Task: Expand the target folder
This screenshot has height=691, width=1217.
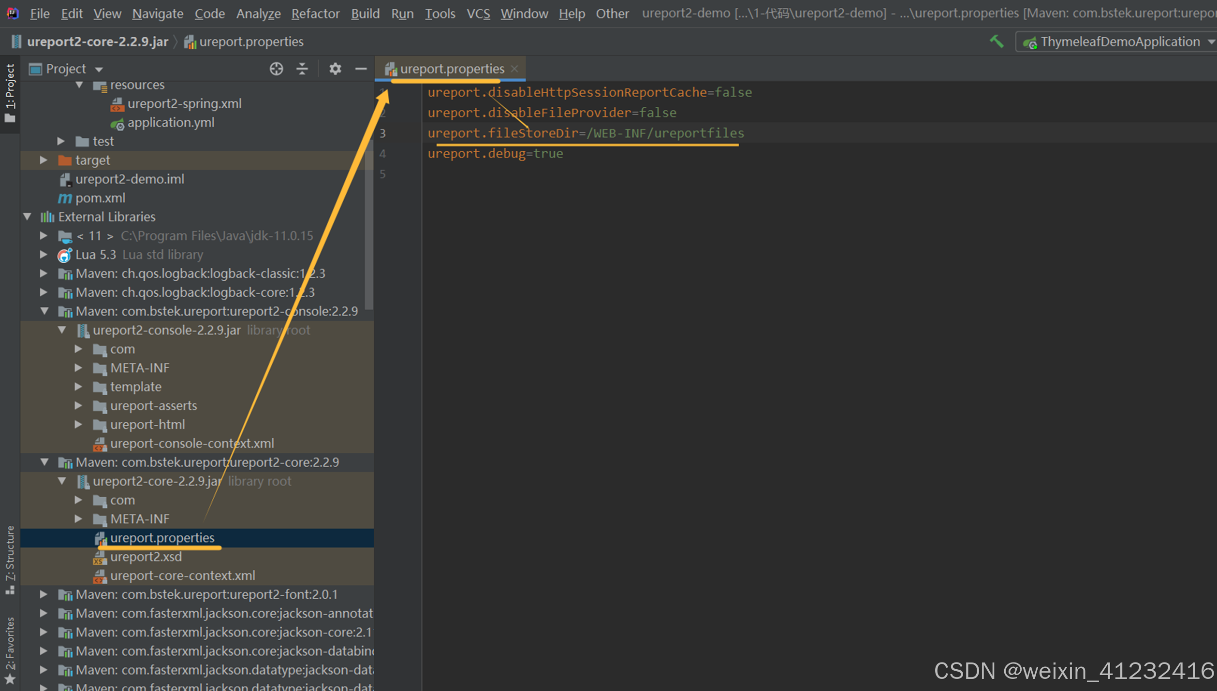Action: tap(44, 160)
